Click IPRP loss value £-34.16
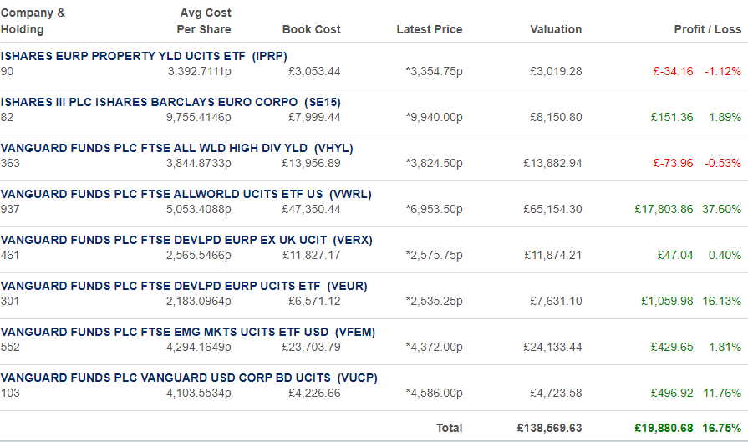The height and width of the screenshot is (442, 748). (673, 72)
